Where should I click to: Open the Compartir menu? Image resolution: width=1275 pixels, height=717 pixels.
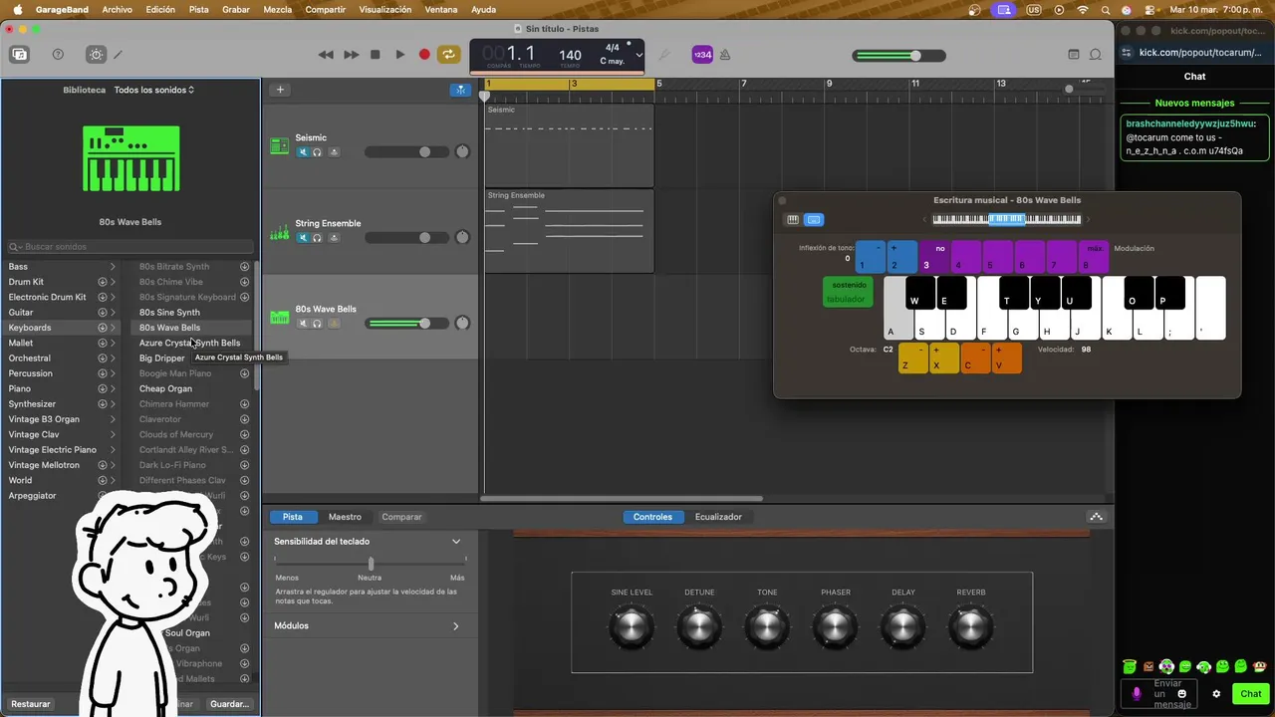[x=326, y=9]
